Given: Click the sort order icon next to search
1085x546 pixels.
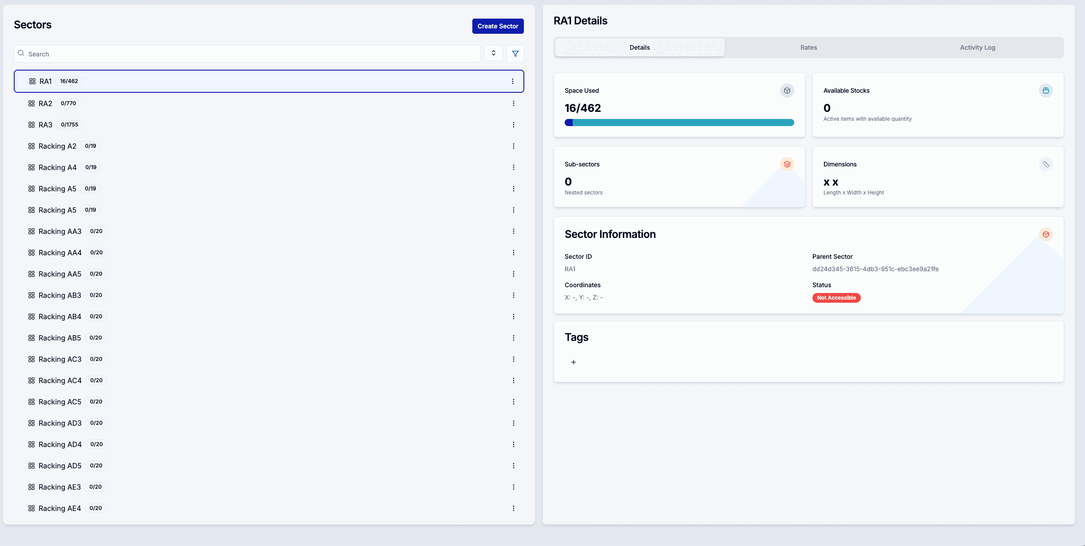Looking at the screenshot, I should (493, 53).
